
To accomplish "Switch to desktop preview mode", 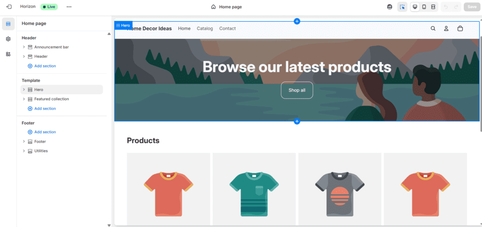I will [x=415, y=7].
